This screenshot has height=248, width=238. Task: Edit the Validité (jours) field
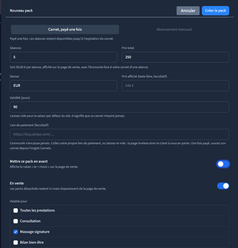[120, 107]
